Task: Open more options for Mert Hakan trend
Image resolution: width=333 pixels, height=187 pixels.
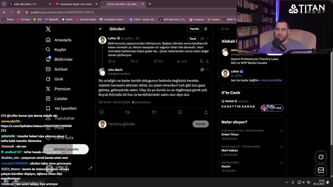Action: [x=281, y=147]
